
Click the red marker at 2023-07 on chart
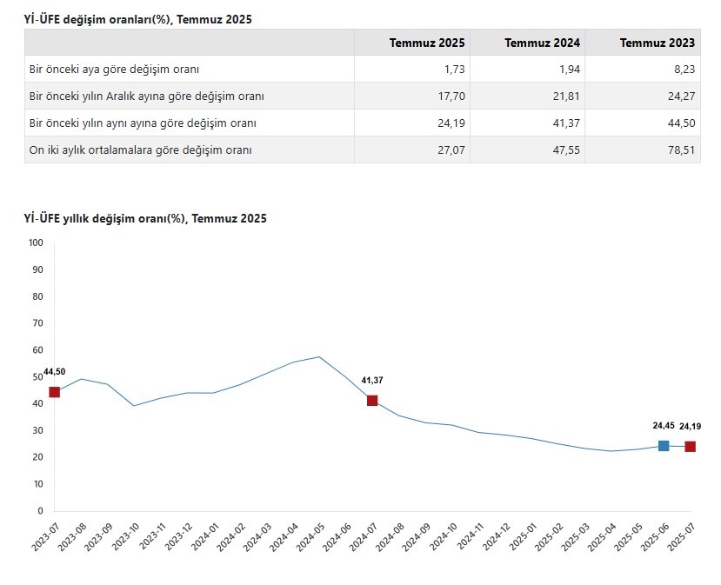(x=55, y=392)
